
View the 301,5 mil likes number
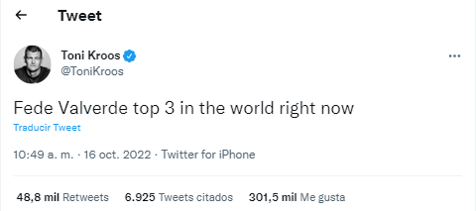coord(273,197)
